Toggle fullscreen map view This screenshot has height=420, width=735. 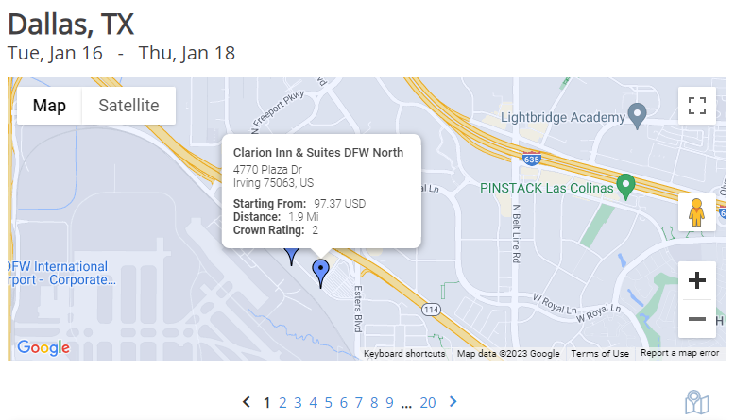click(x=697, y=106)
